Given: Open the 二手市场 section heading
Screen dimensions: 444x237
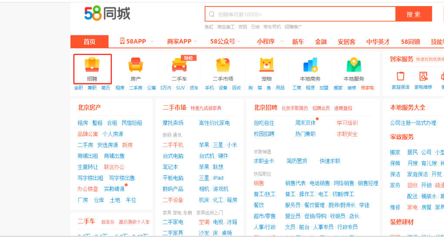Looking at the screenshot, I should pos(174,107).
